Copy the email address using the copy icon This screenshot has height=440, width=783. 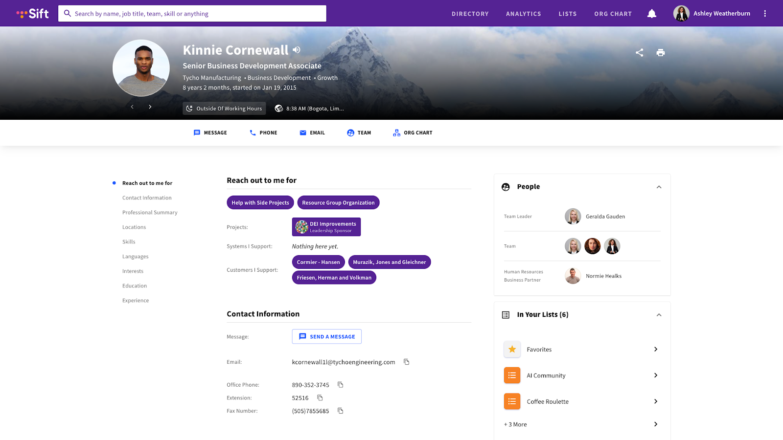(406, 362)
